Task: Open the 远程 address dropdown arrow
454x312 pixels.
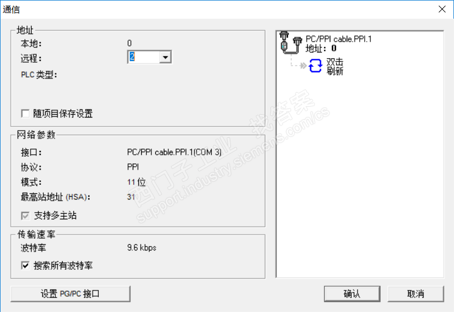Action: click(x=165, y=57)
